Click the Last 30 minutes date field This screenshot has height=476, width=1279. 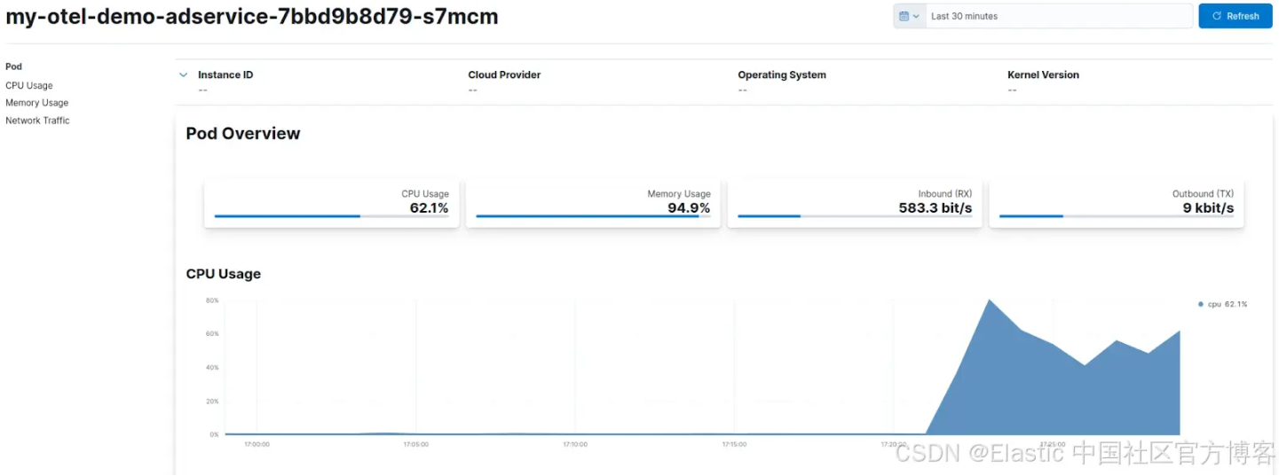tap(1058, 16)
